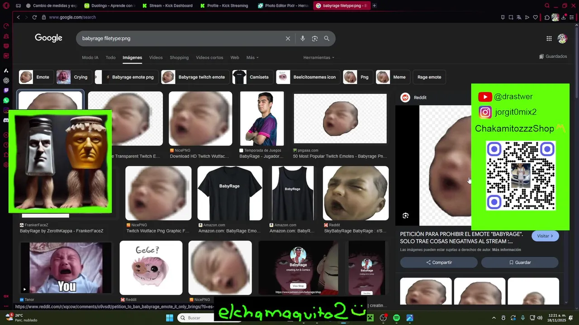Open Spotify from the taskbar
Viewport: 579px width, 325px height.
point(396,318)
